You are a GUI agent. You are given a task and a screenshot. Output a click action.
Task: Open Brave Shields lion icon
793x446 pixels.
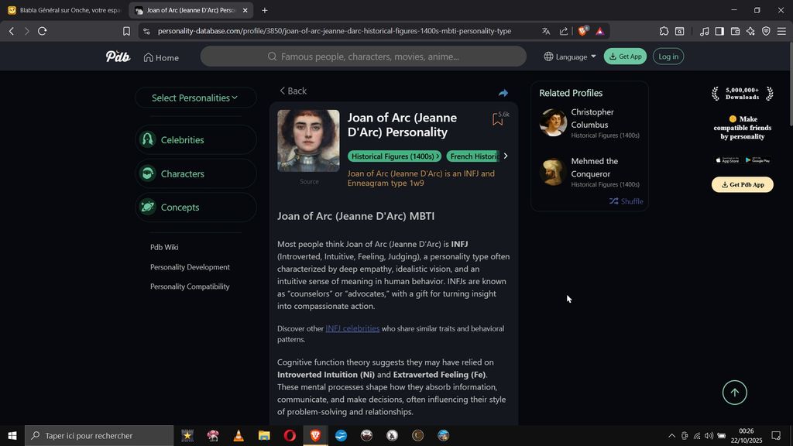582,31
